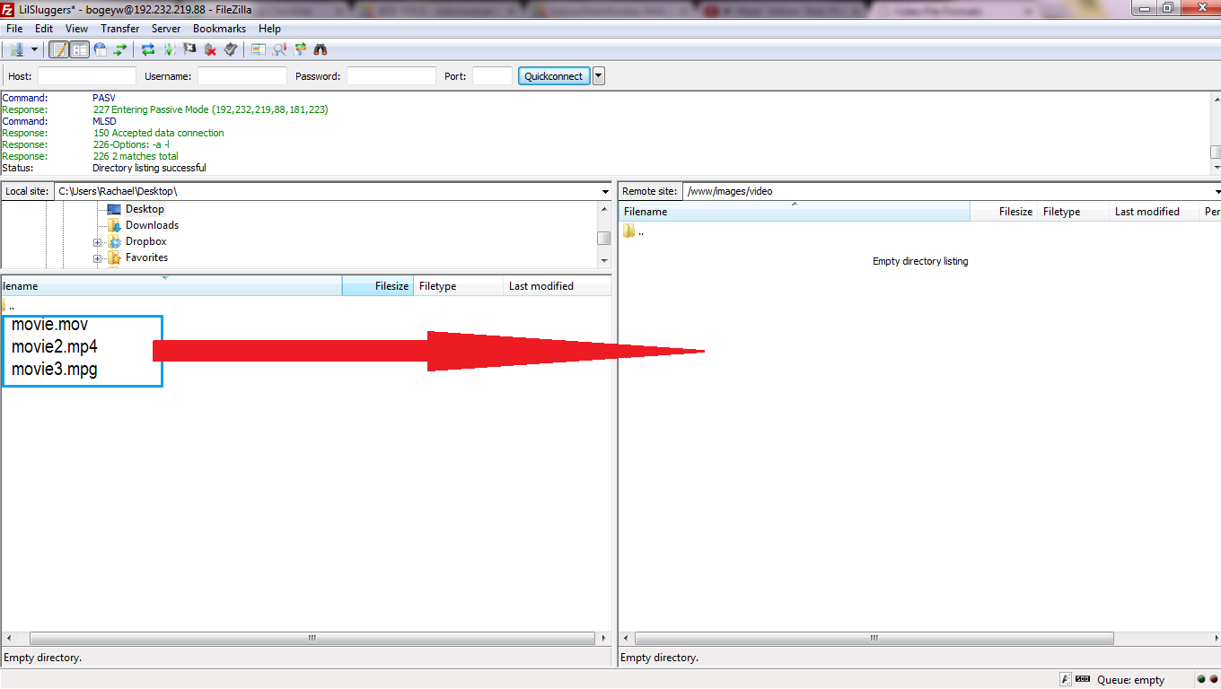Open the Site Manager dropdown arrow
This screenshot has width=1221, height=689.
pos(35,49)
